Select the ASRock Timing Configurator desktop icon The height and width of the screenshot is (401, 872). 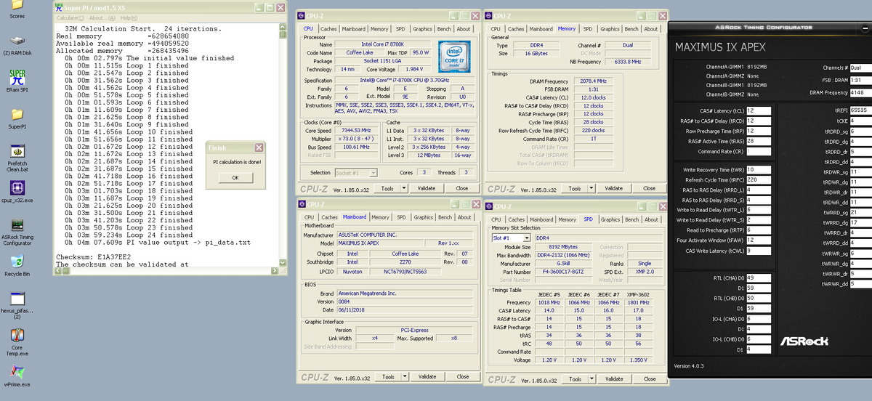click(x=17, y=232)
